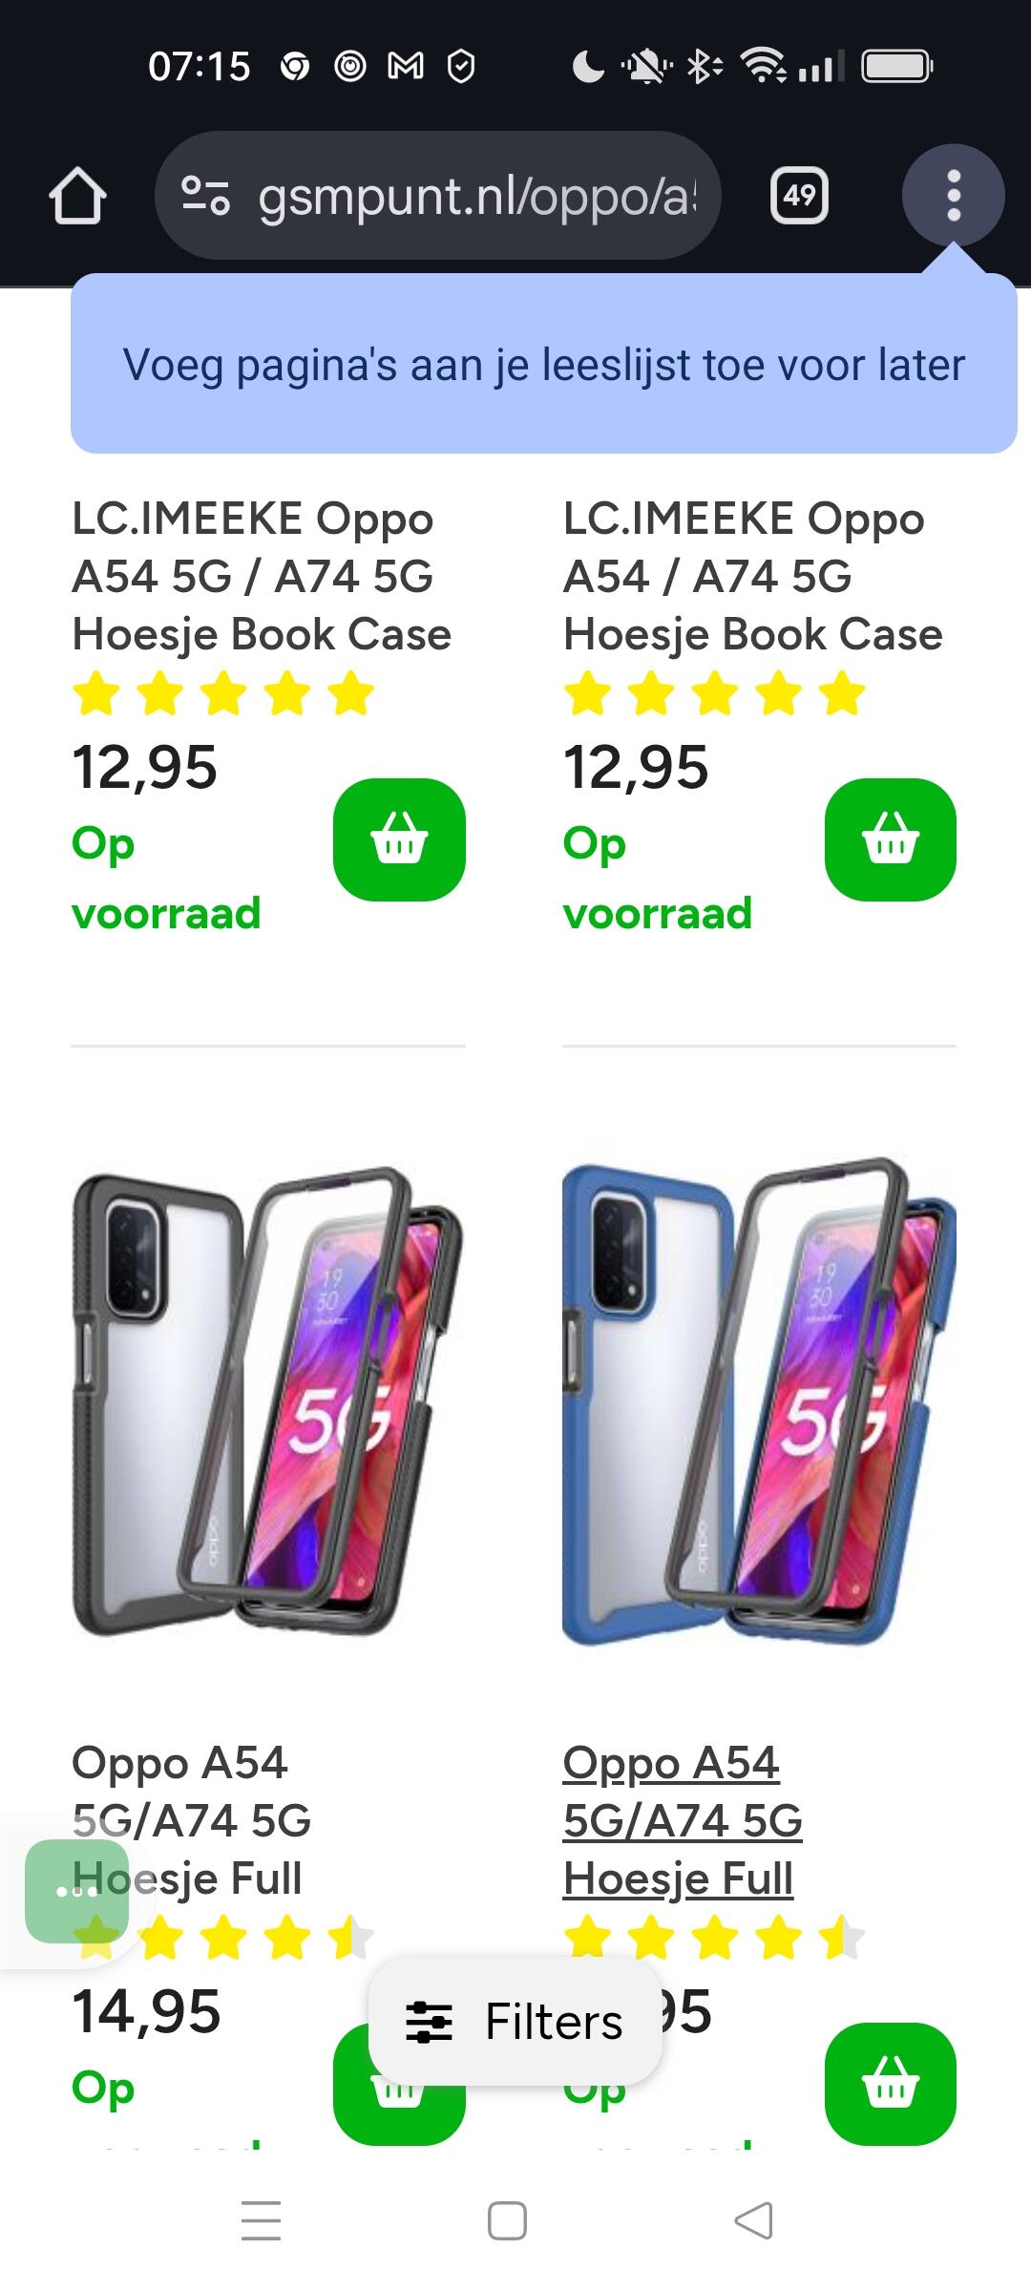Viewport: 1031px width, 2292px height.
Task: Tap the site settings icon in address bar
Action: [205, 196]
